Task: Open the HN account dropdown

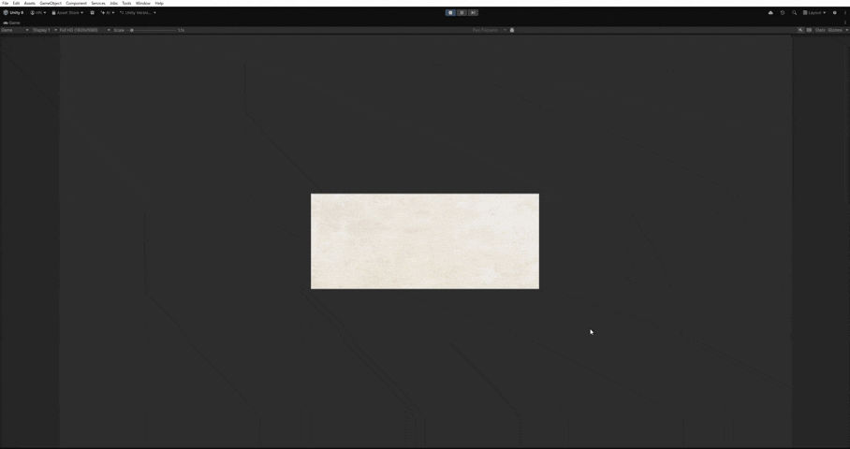Action: pyautogui.click(x=38, y=12)
